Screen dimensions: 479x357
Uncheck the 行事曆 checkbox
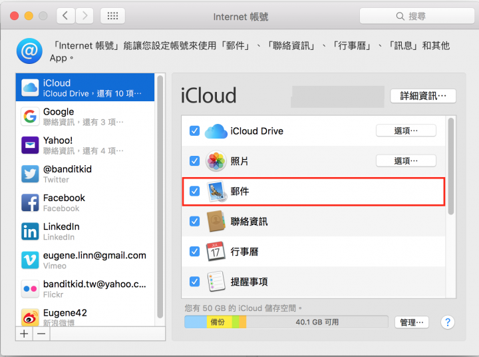coord(194,252)
